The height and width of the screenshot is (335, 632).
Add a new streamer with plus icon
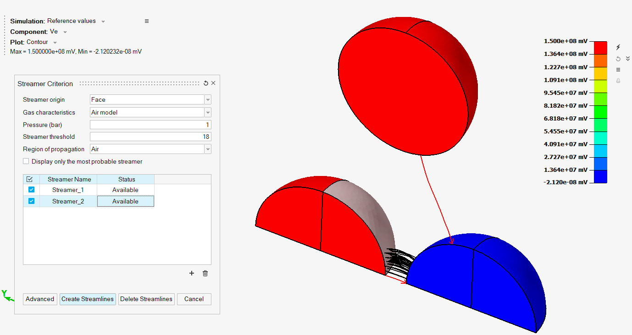tap(192, 273)
